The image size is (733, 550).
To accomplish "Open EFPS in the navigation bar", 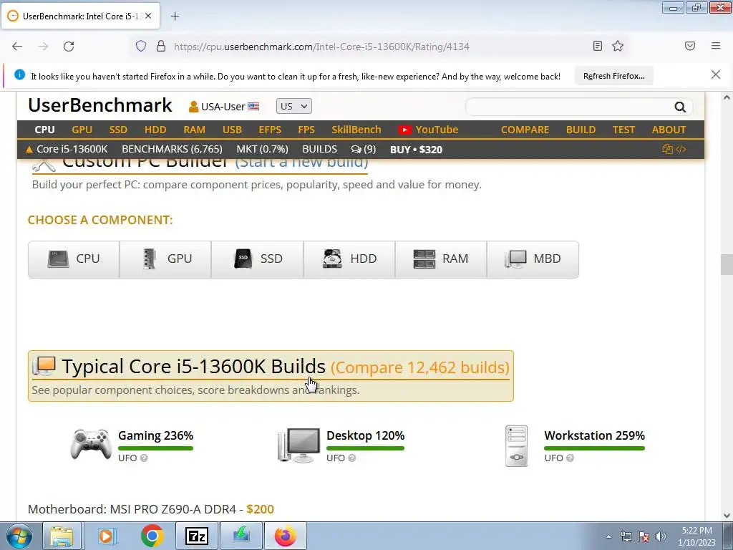I will pos(270,130).
